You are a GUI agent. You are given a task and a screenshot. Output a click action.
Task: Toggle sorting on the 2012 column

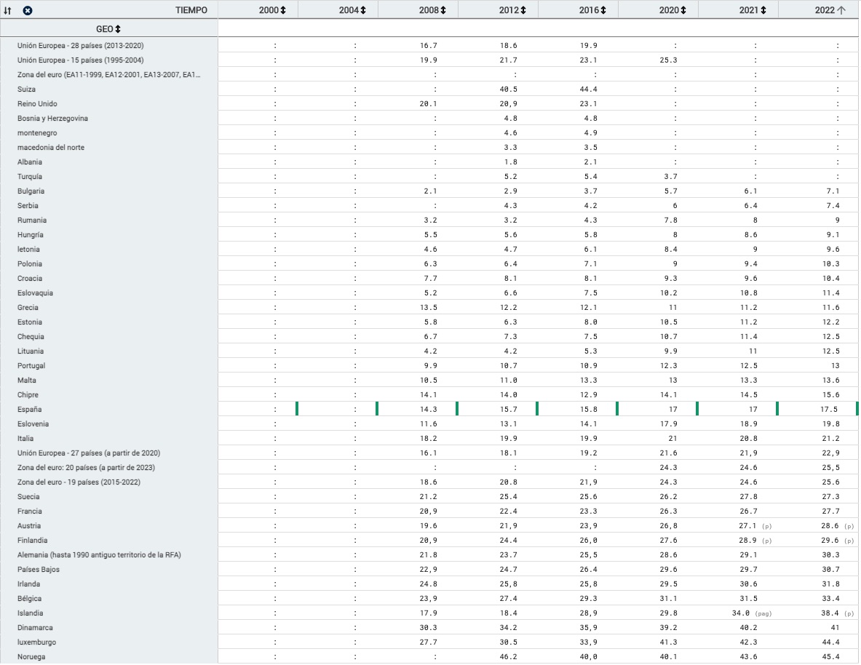pyautogui.click(x=523, y=10)
